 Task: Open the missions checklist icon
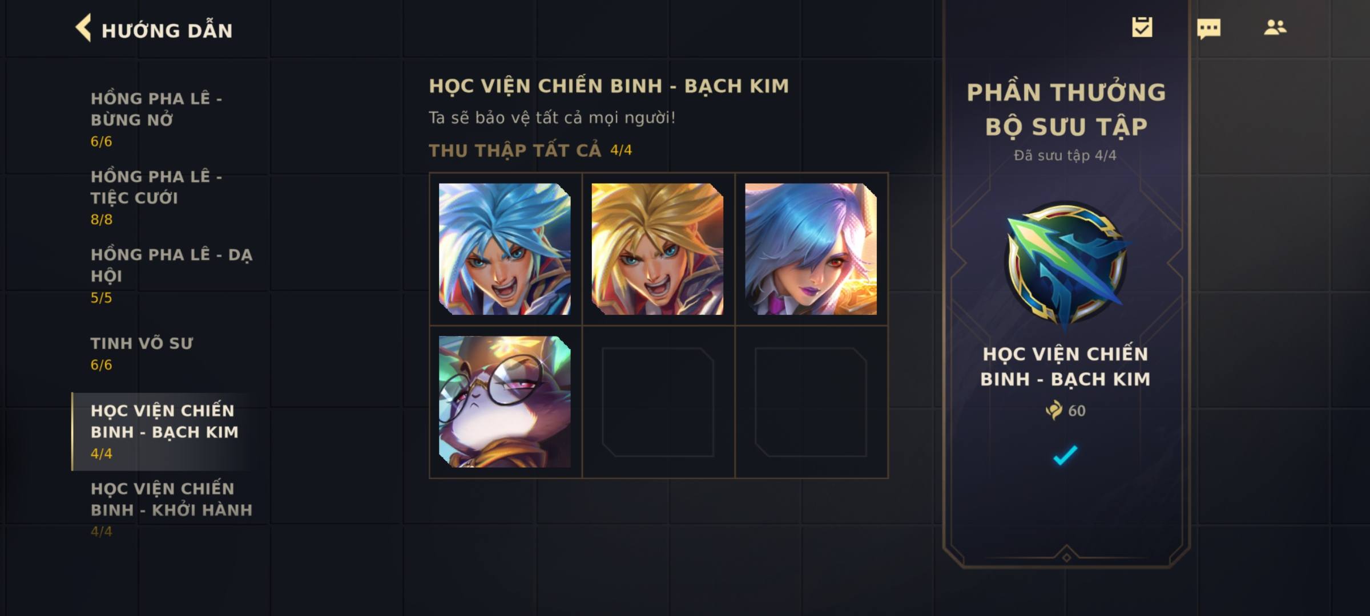click(1142, 27)
